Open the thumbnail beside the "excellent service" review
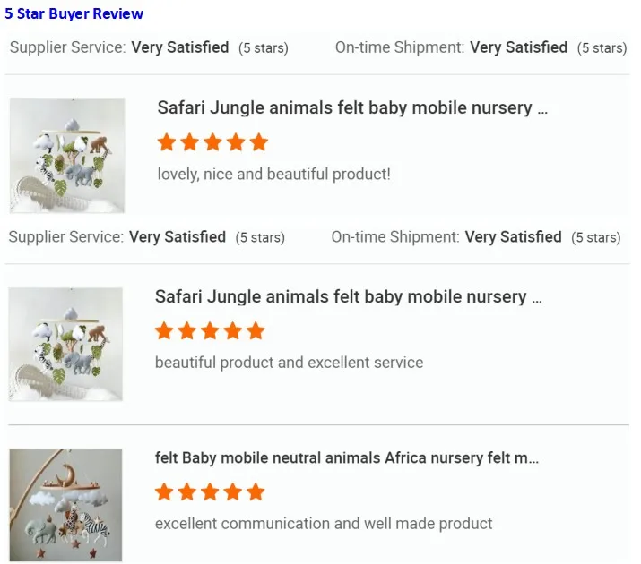Image resolution: width=641 pixels, height=564 pixels. pos(65,344)
